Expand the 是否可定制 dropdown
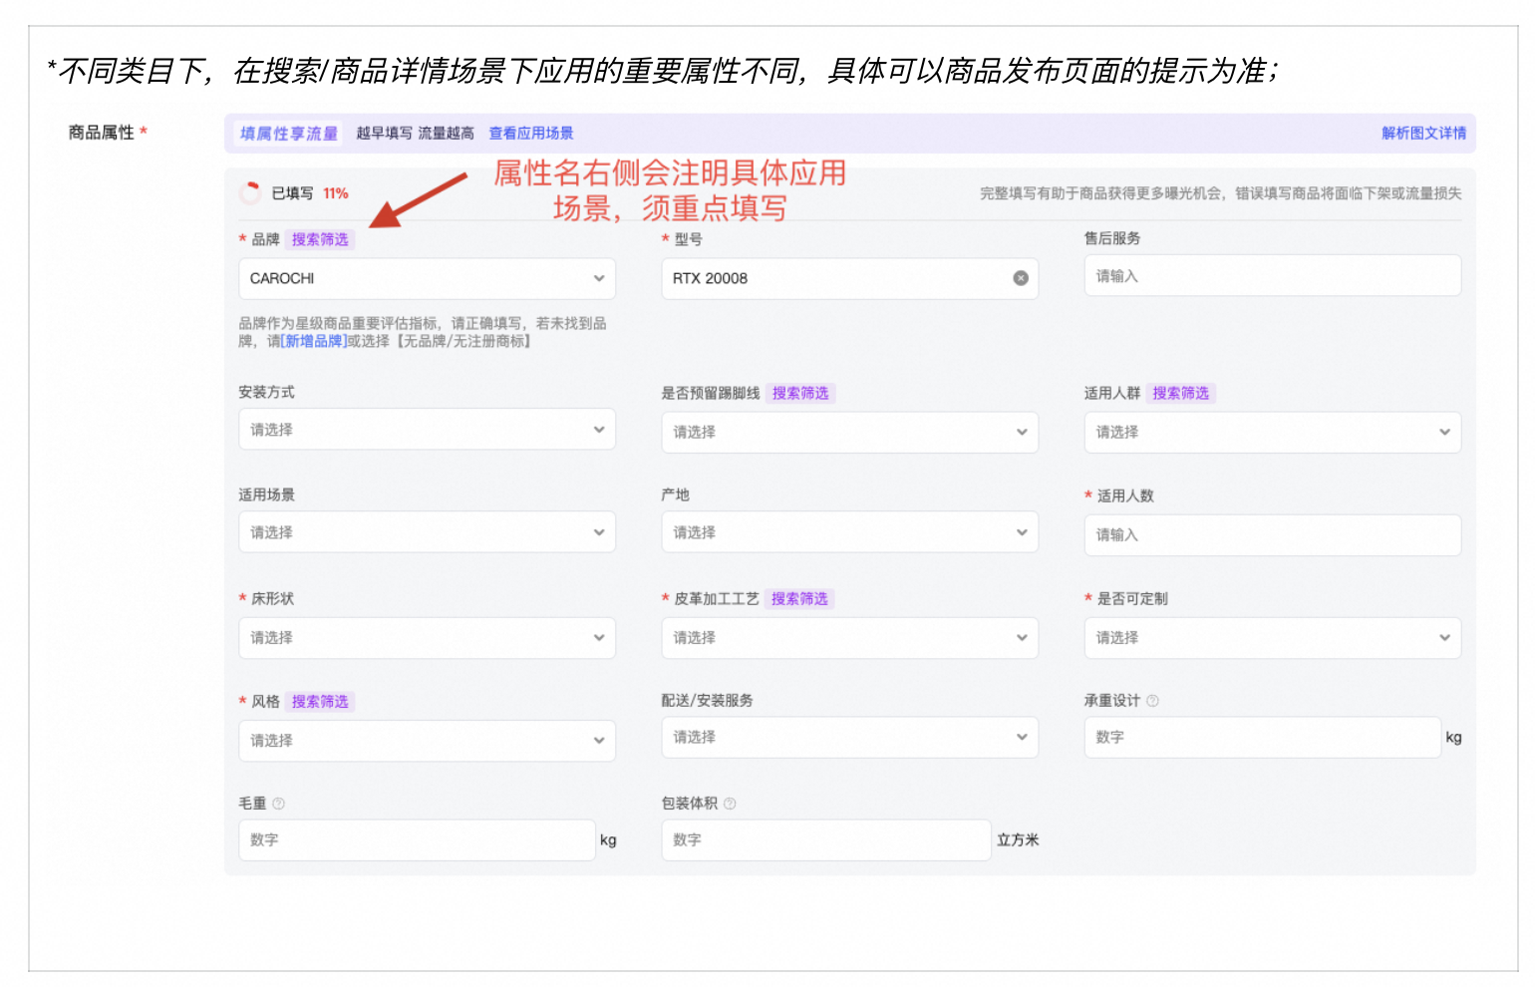 (1272, 637)
